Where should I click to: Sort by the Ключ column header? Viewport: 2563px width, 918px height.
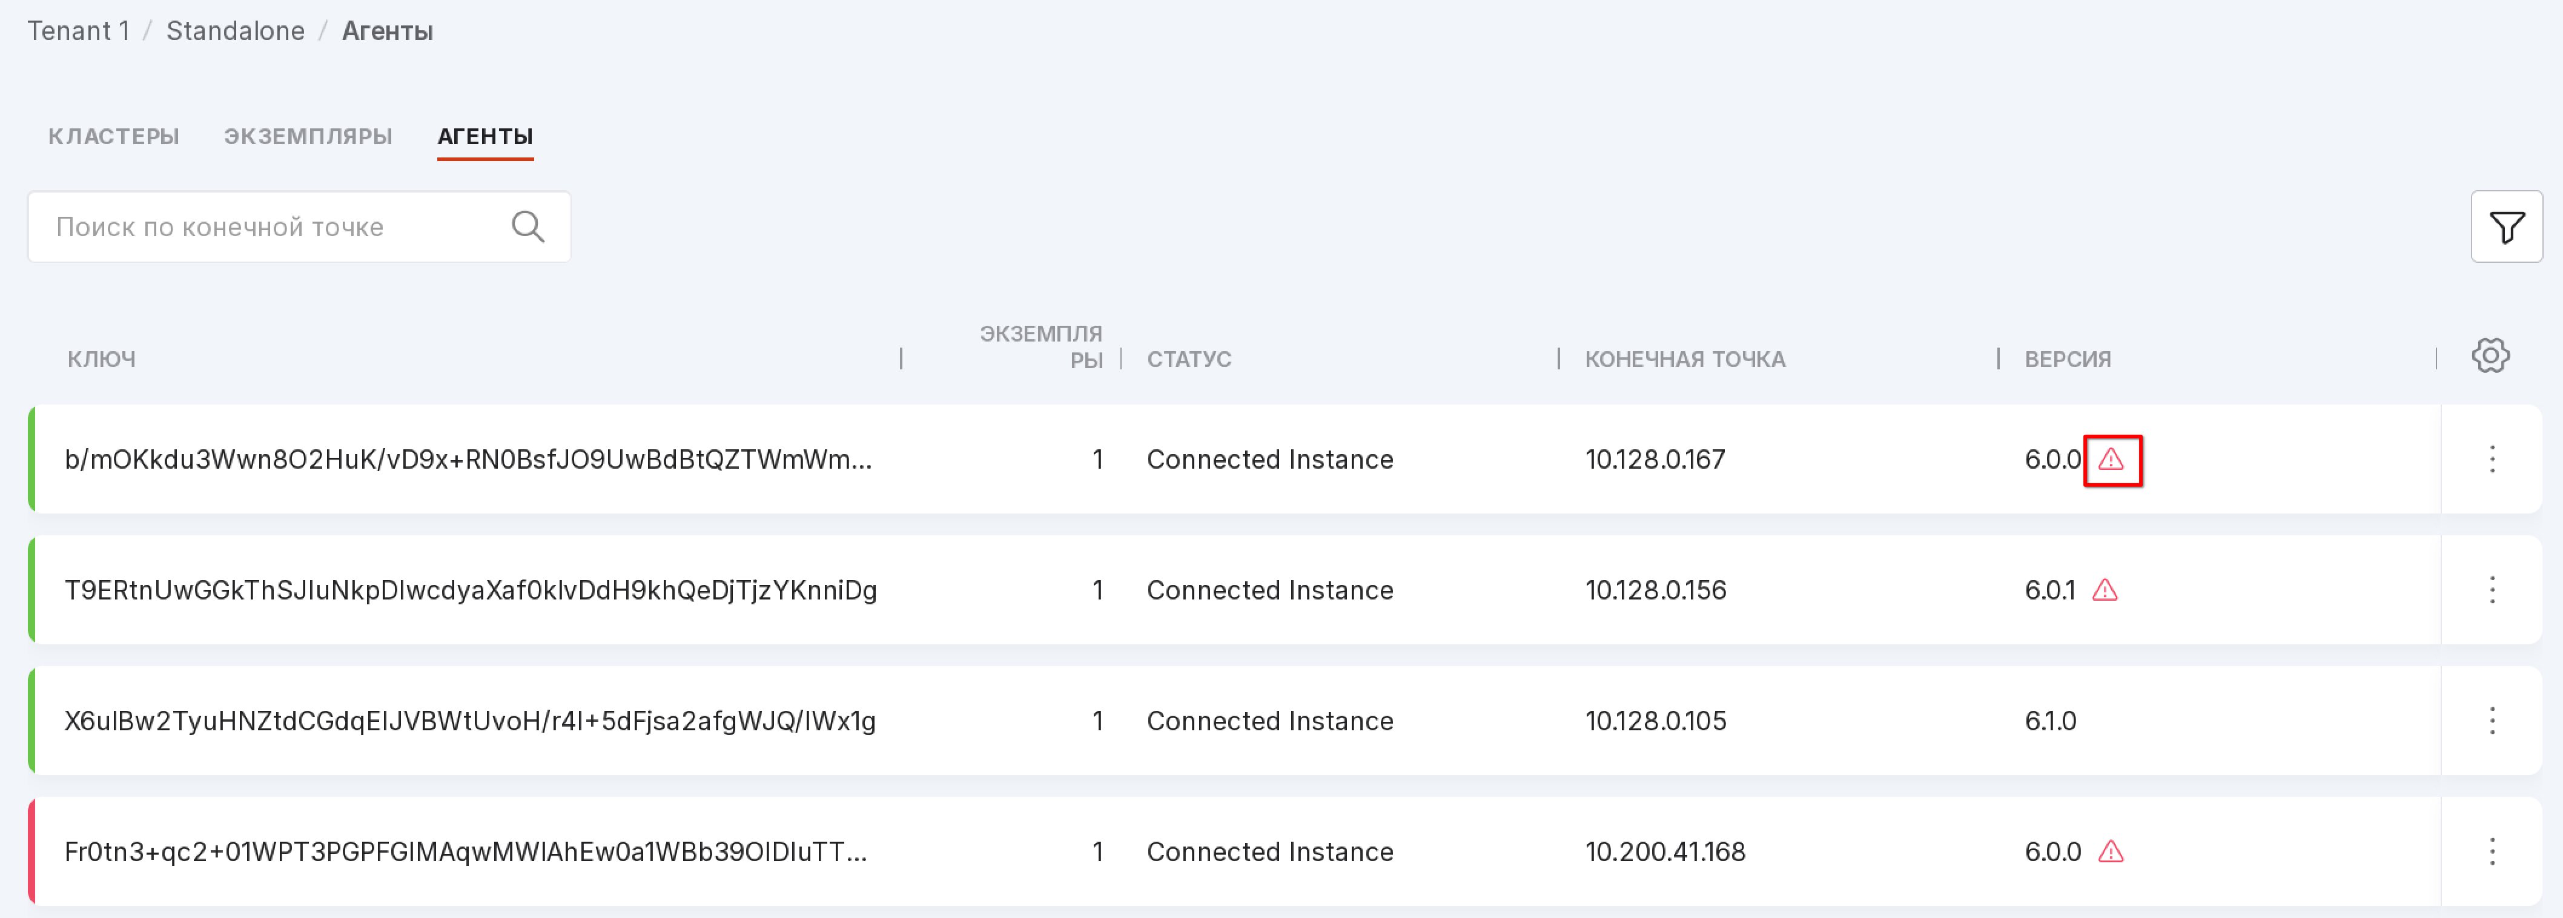click(x=102, y=359)
